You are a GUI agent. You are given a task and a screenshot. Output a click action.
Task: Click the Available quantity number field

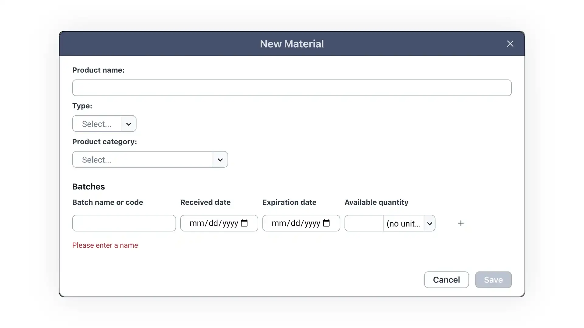pyautogui.click(x=364, y=223)
